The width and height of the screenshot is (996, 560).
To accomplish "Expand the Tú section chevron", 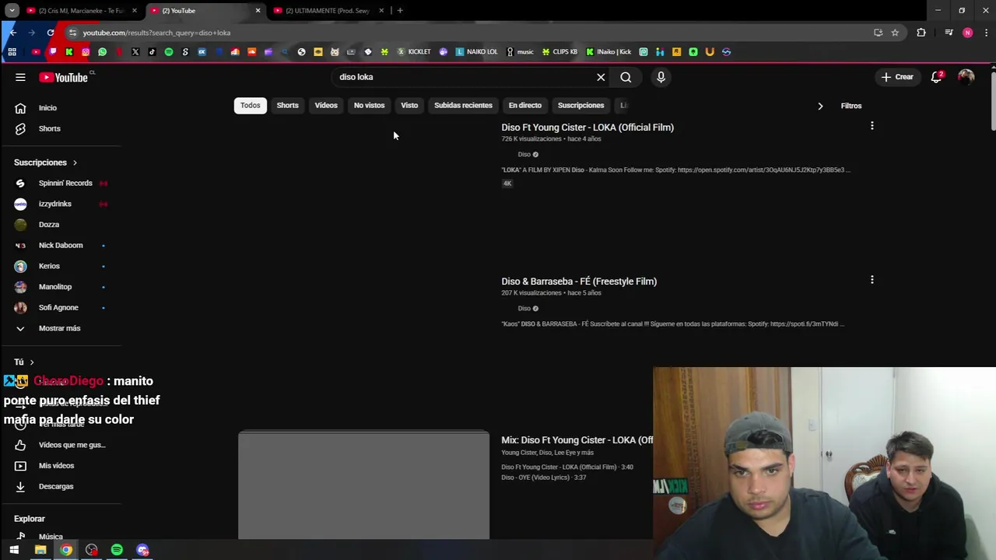I will pos(31,362).
